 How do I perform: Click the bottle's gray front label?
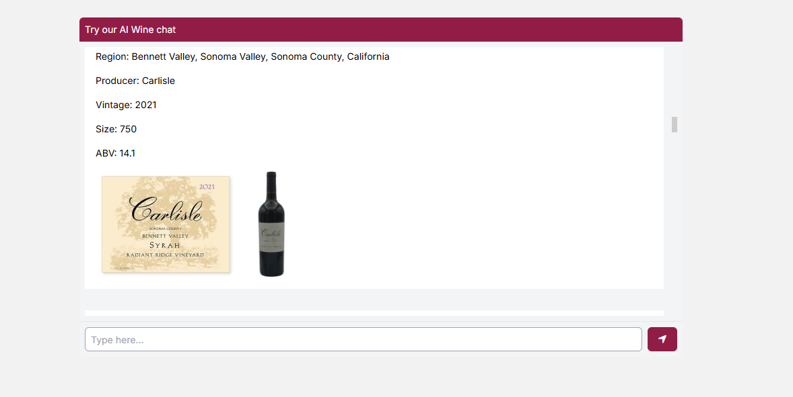coord(271,236)
